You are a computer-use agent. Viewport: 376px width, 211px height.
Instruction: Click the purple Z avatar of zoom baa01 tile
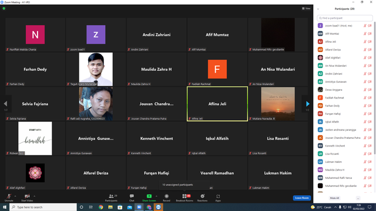[96, 35]
